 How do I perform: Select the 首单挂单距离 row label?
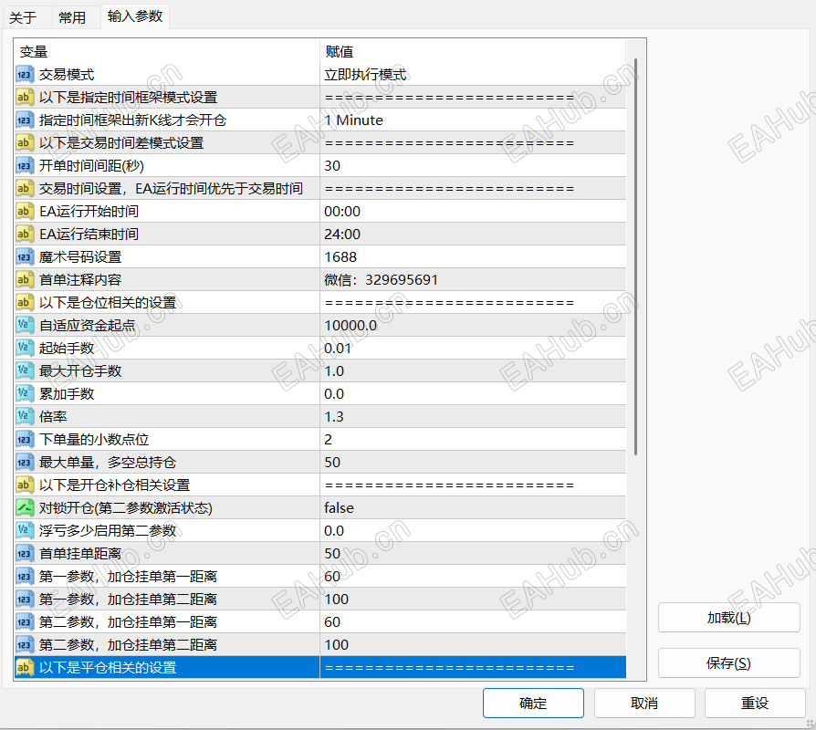(80, 554)
